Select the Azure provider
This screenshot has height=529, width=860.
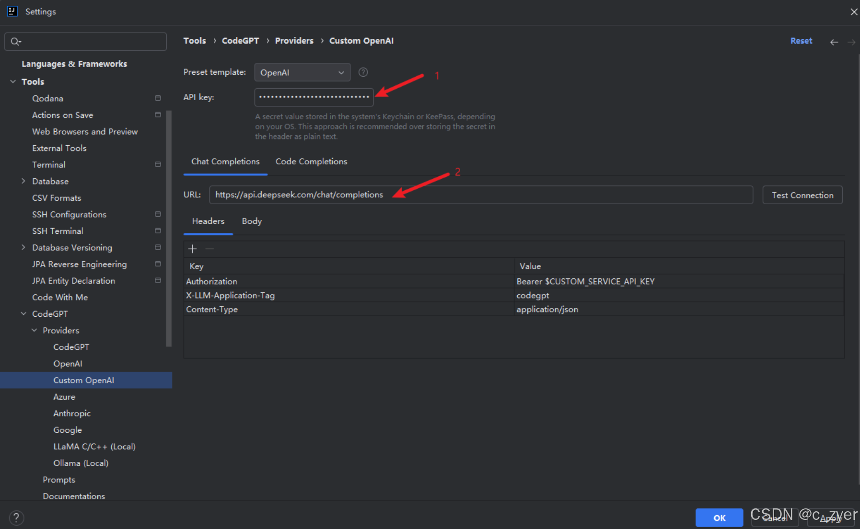coord(64,397)
